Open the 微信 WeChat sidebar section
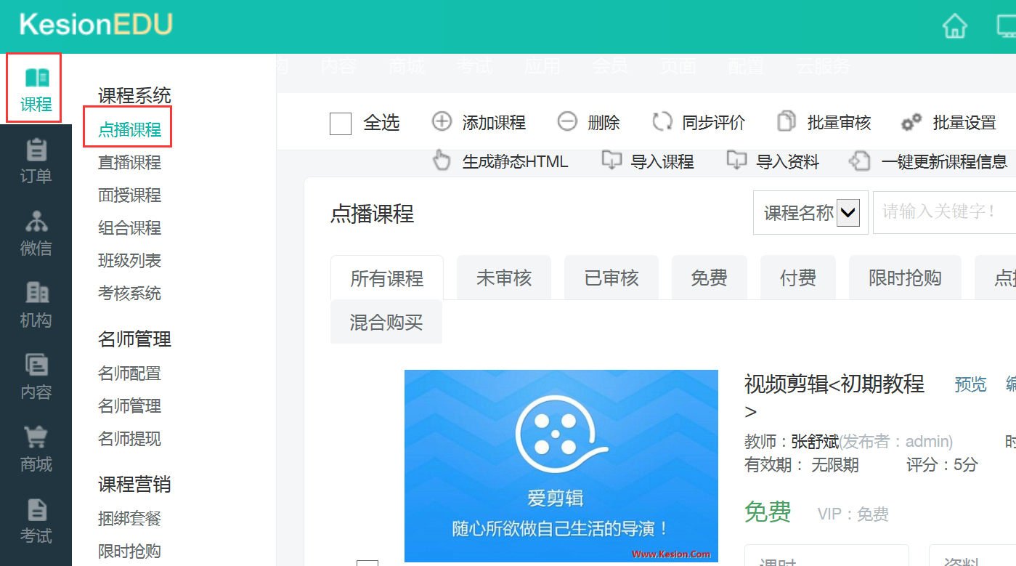Screen dimensions: 1016x566 36,233
